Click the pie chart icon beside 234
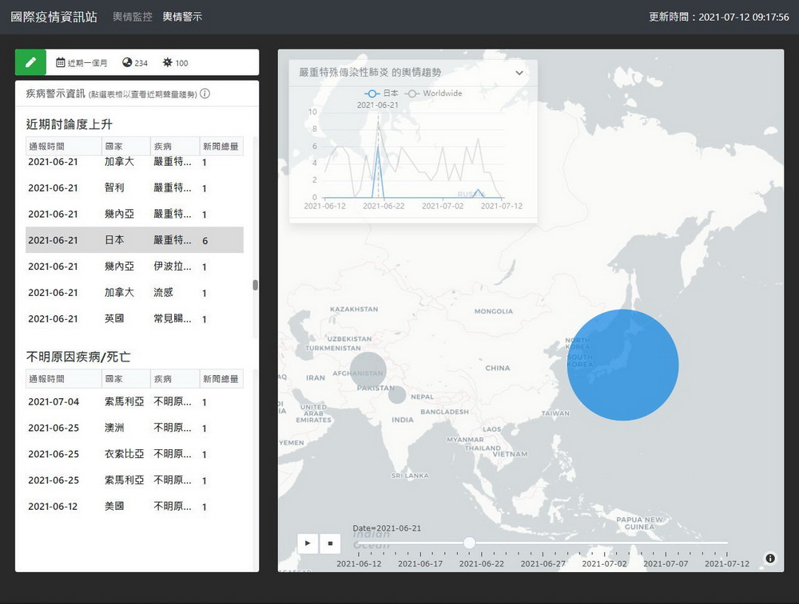The height and width of the screenshot is (604, 799). (127, 62)
